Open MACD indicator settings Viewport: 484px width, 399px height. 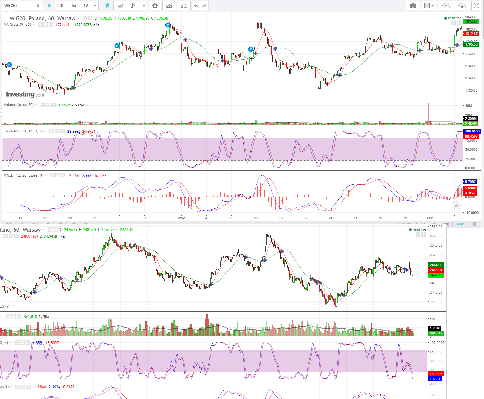[x=58, y=175]
